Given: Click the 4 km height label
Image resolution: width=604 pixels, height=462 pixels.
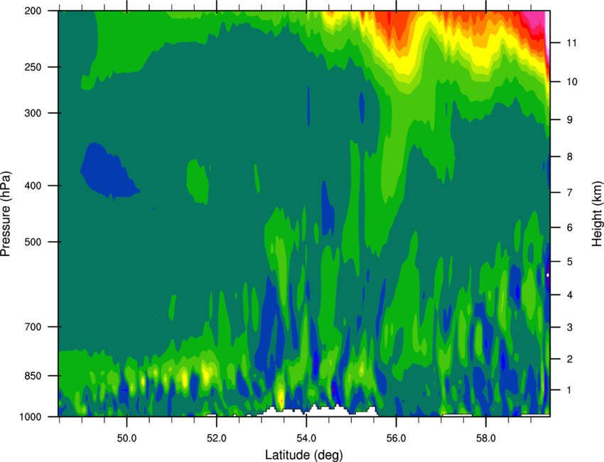Looking at the screenshot, I should pyautogui.click(x=570, y=295).
